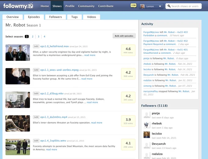Click read more for episode 1x02
This screenshot has width=208, height=159.
(87, 79)
